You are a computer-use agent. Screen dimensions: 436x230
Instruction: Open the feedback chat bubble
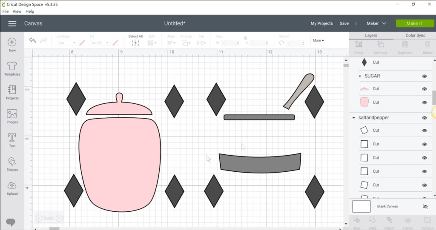[11, 222]
